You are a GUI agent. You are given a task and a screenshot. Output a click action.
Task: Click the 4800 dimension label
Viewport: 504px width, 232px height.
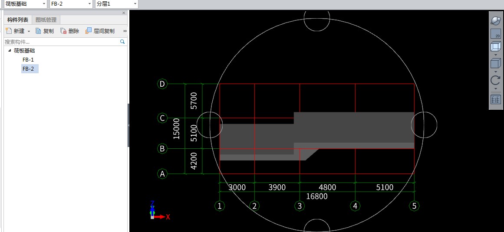coord(327,187)
